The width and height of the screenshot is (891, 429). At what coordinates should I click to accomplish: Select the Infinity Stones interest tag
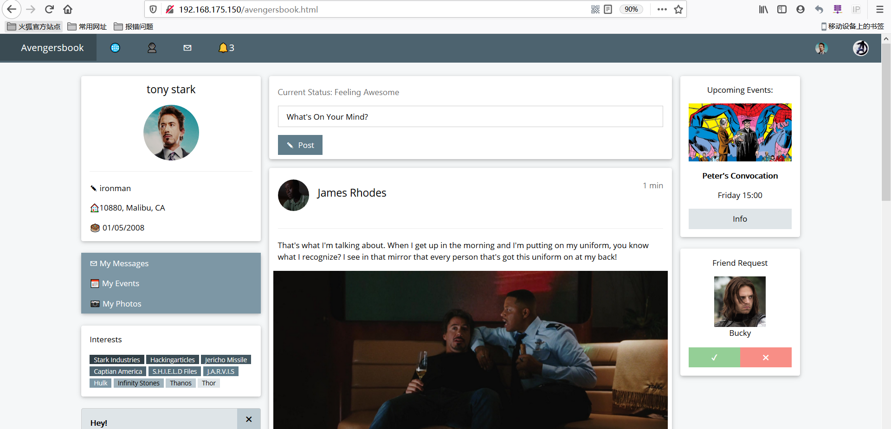point(138,383)
